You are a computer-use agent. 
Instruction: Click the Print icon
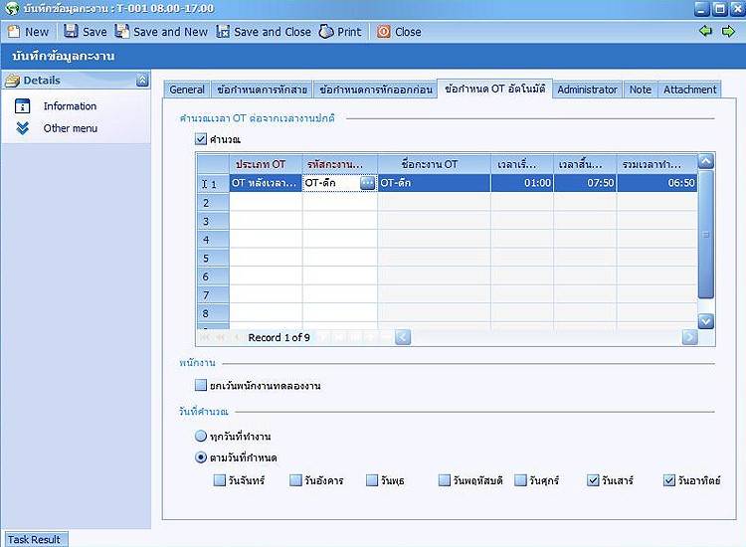click(x=326, y=32)
